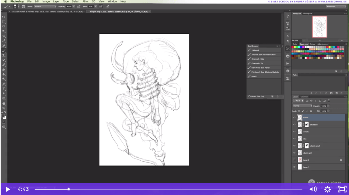
Task: Select the Pen tool
Action: pyautogui.click(x=4, y=84)
